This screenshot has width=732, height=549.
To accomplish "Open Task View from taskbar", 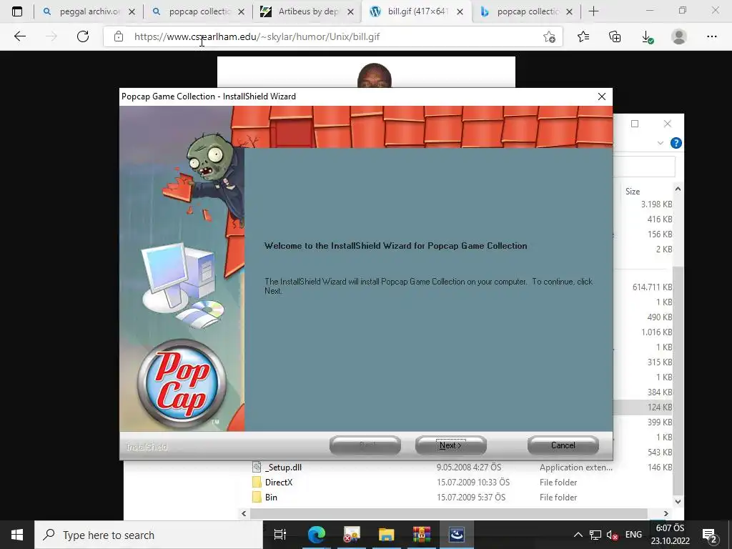I will point(280,535).
